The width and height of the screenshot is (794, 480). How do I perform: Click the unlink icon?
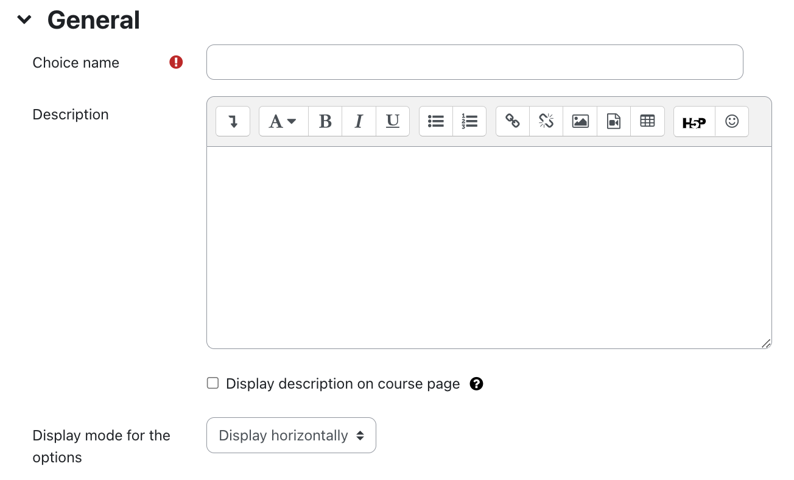point(546,121)
